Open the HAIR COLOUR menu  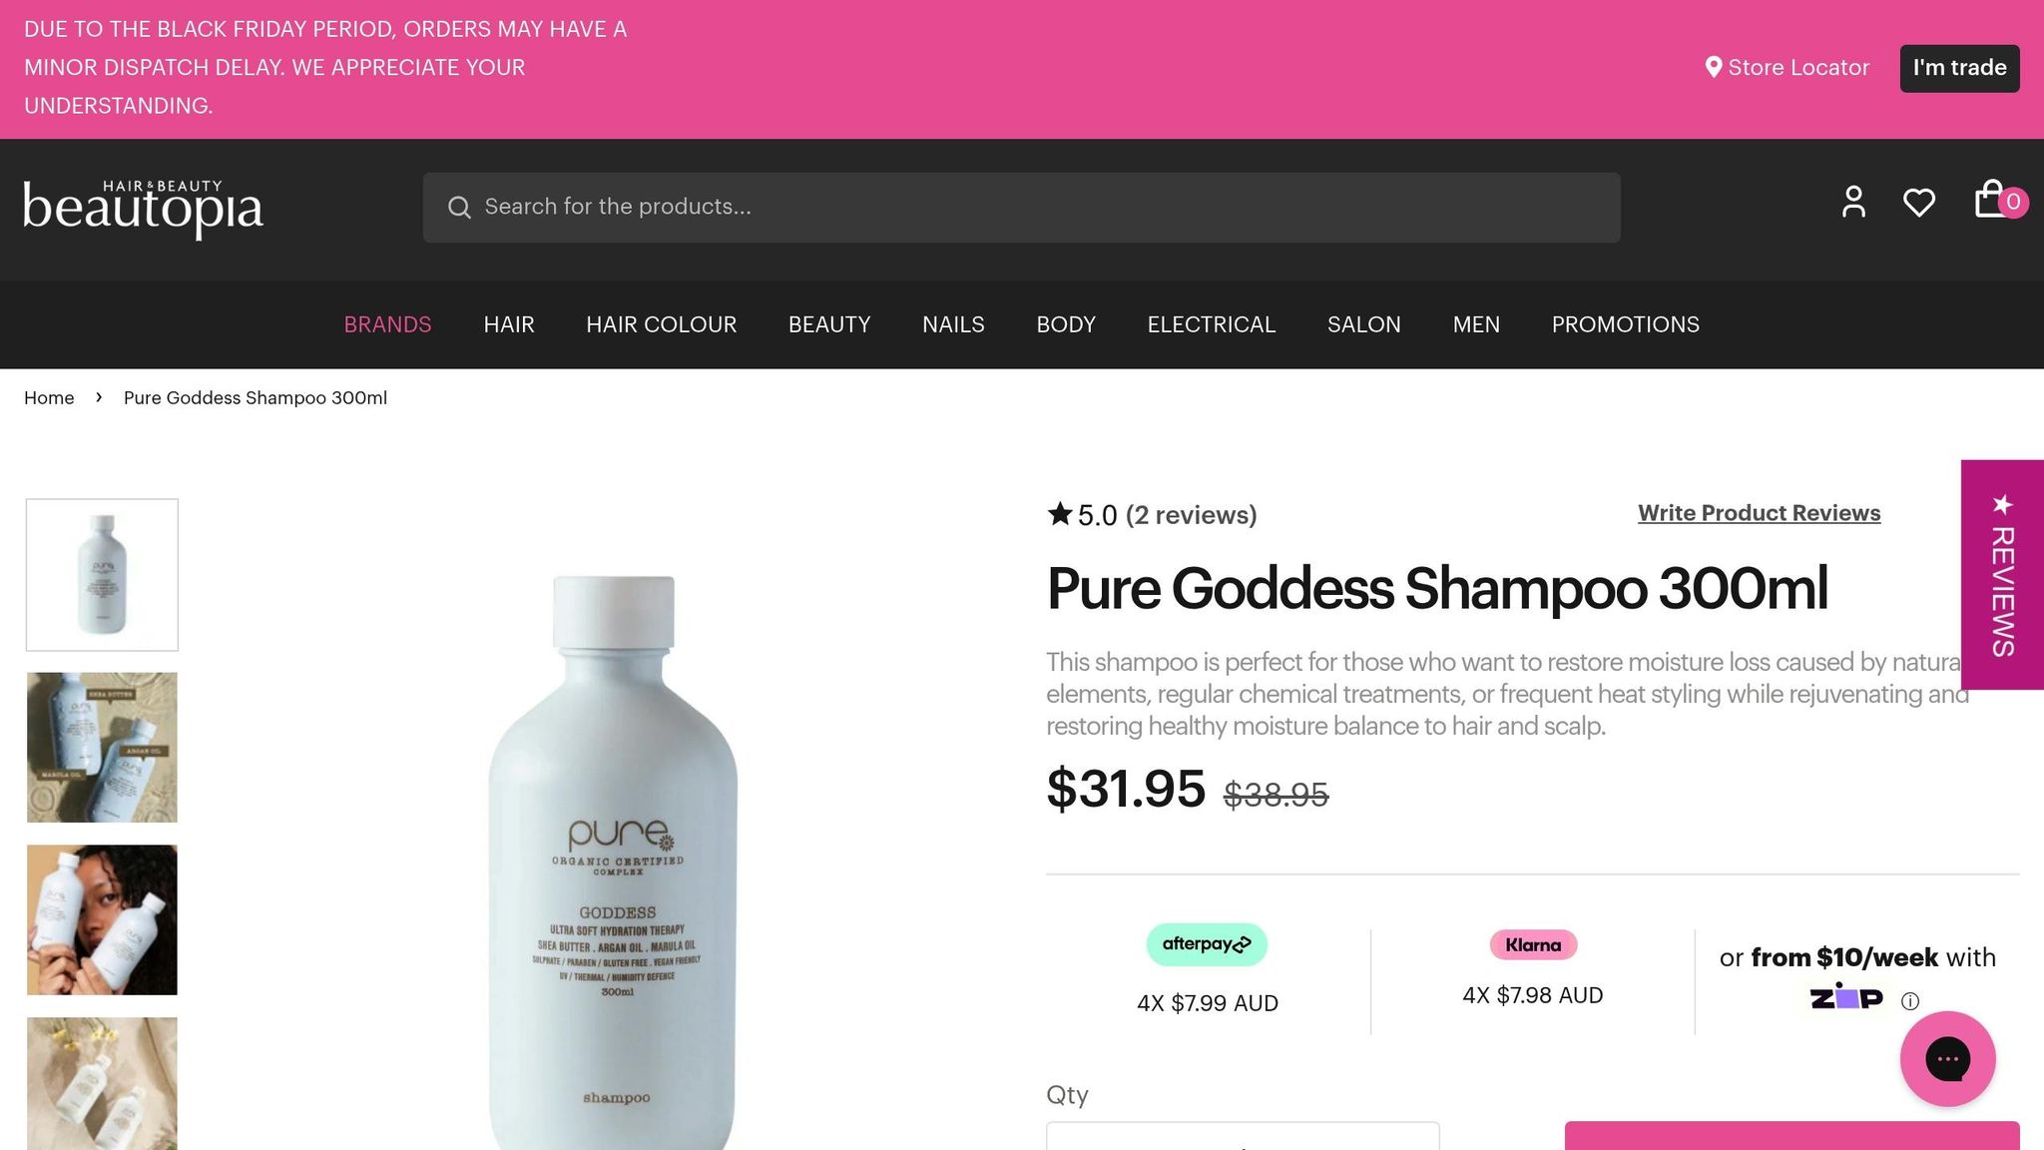(661, 324)
